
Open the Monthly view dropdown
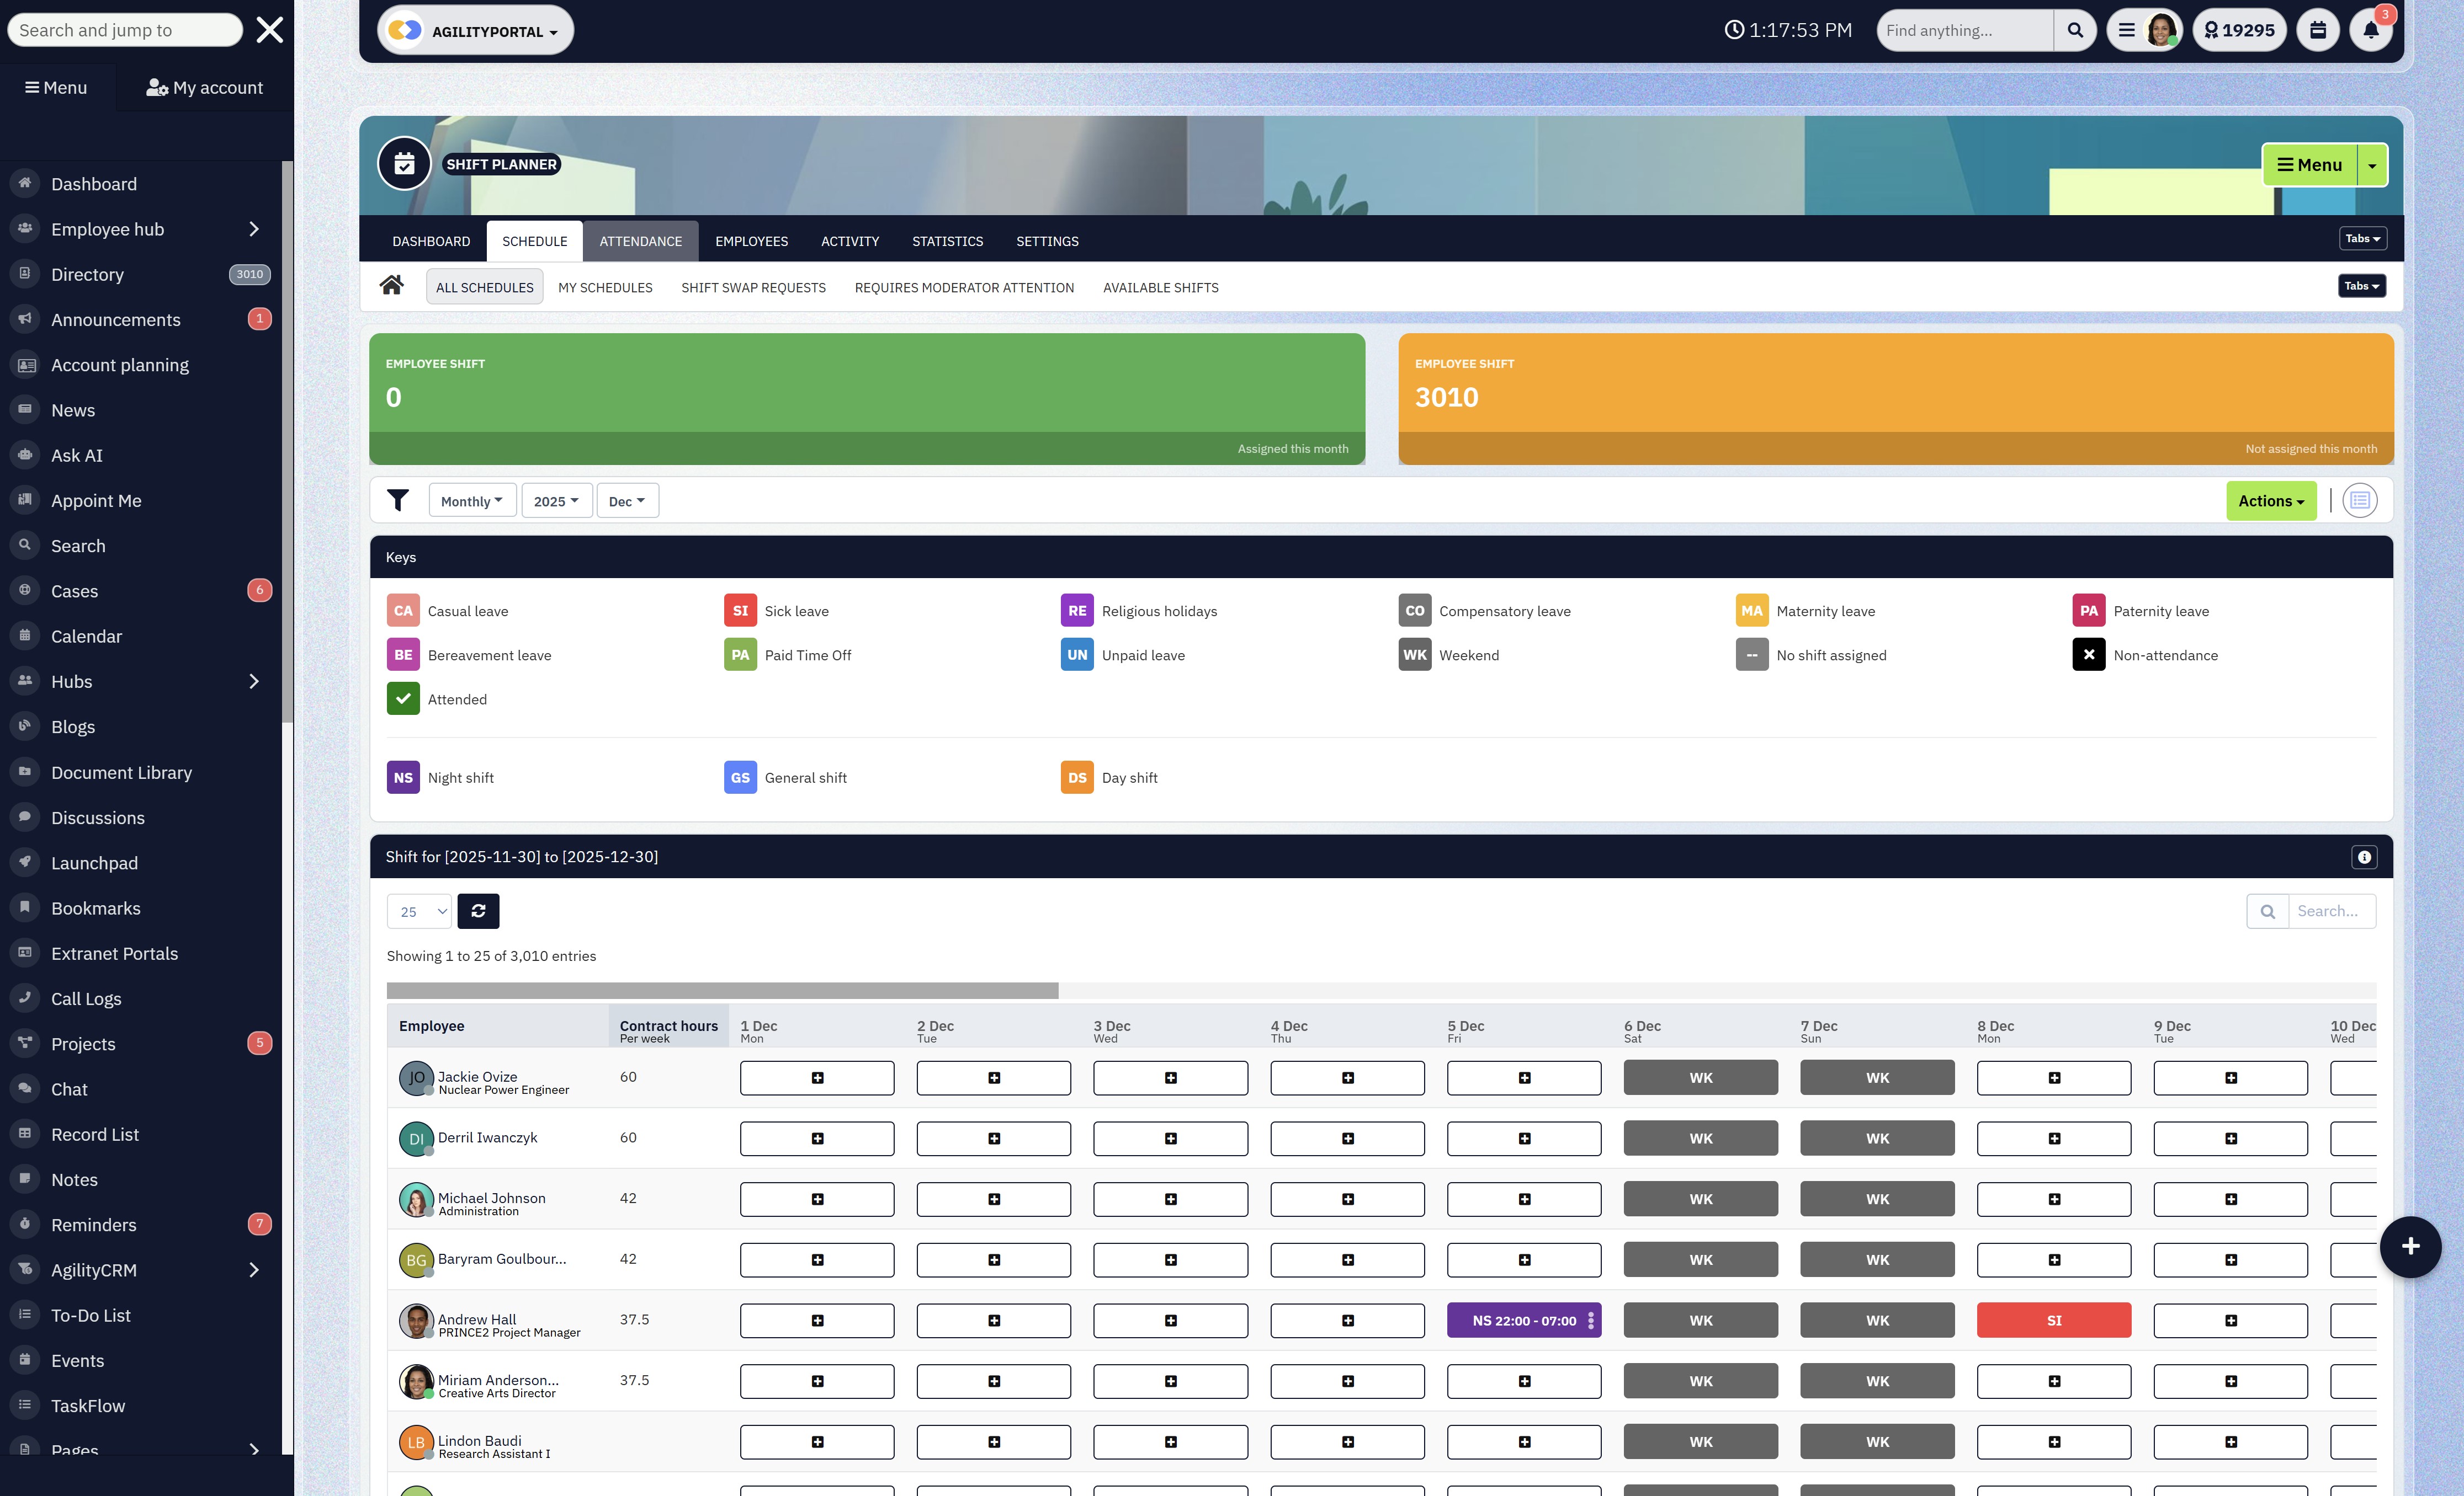pos(472,500)
